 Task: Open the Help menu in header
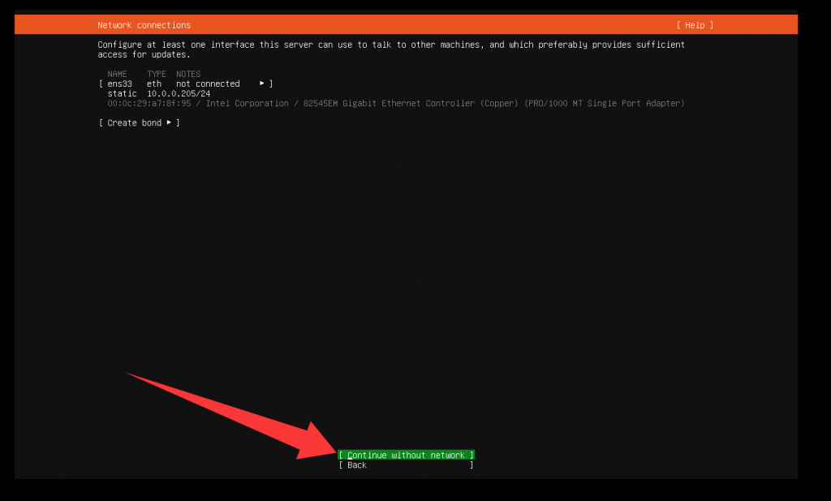click(x=694, y=25)
